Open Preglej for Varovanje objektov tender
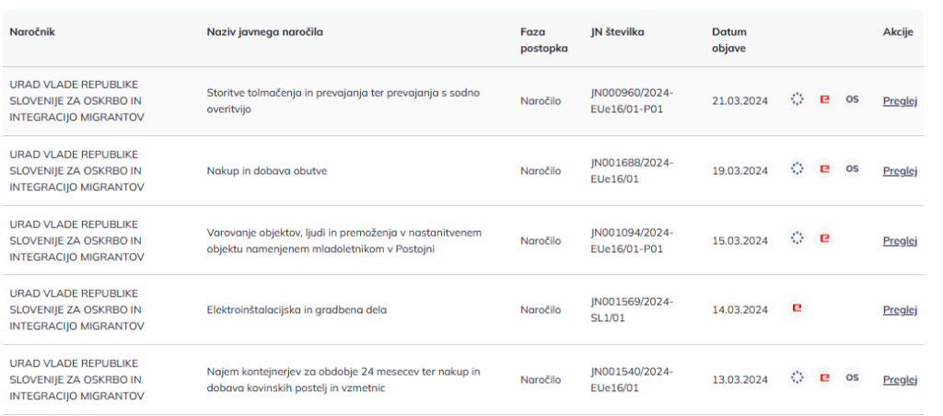This screenshot has height=416, width=943. [x=900, y=240]
